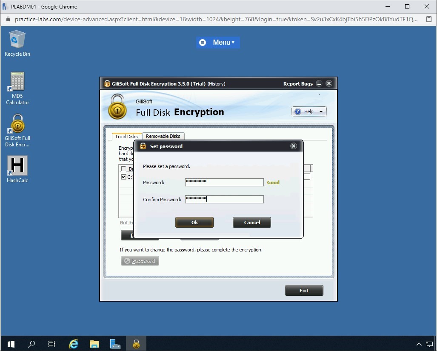
Task: Select the Local Disks tab
Action: pyautogui.click(x=126, y=137)
